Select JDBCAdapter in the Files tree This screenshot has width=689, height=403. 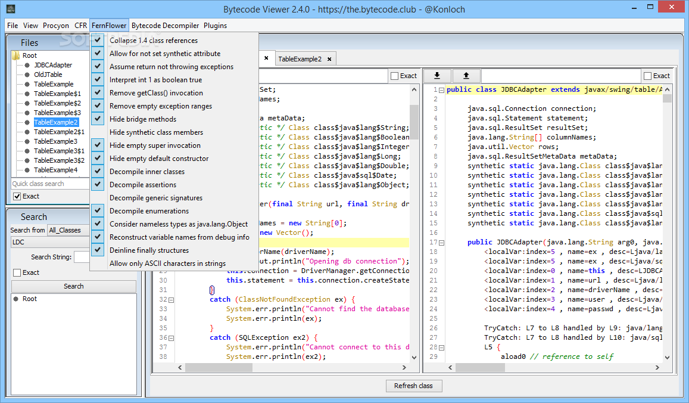coord(53,65)
